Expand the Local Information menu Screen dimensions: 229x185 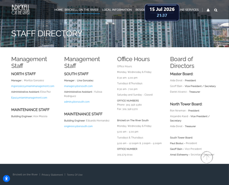(x=117, y=10)
